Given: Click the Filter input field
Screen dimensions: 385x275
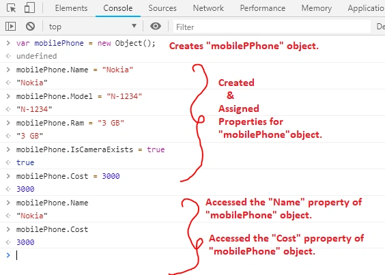Looking at the screenshot, I should 272,27.
